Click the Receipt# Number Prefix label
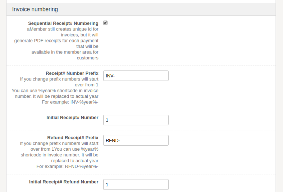Image resolution: width=283 pixels, height=192 pixels. 72,73
